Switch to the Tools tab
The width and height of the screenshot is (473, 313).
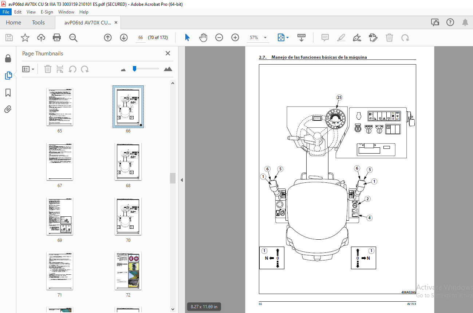[38, 22]
